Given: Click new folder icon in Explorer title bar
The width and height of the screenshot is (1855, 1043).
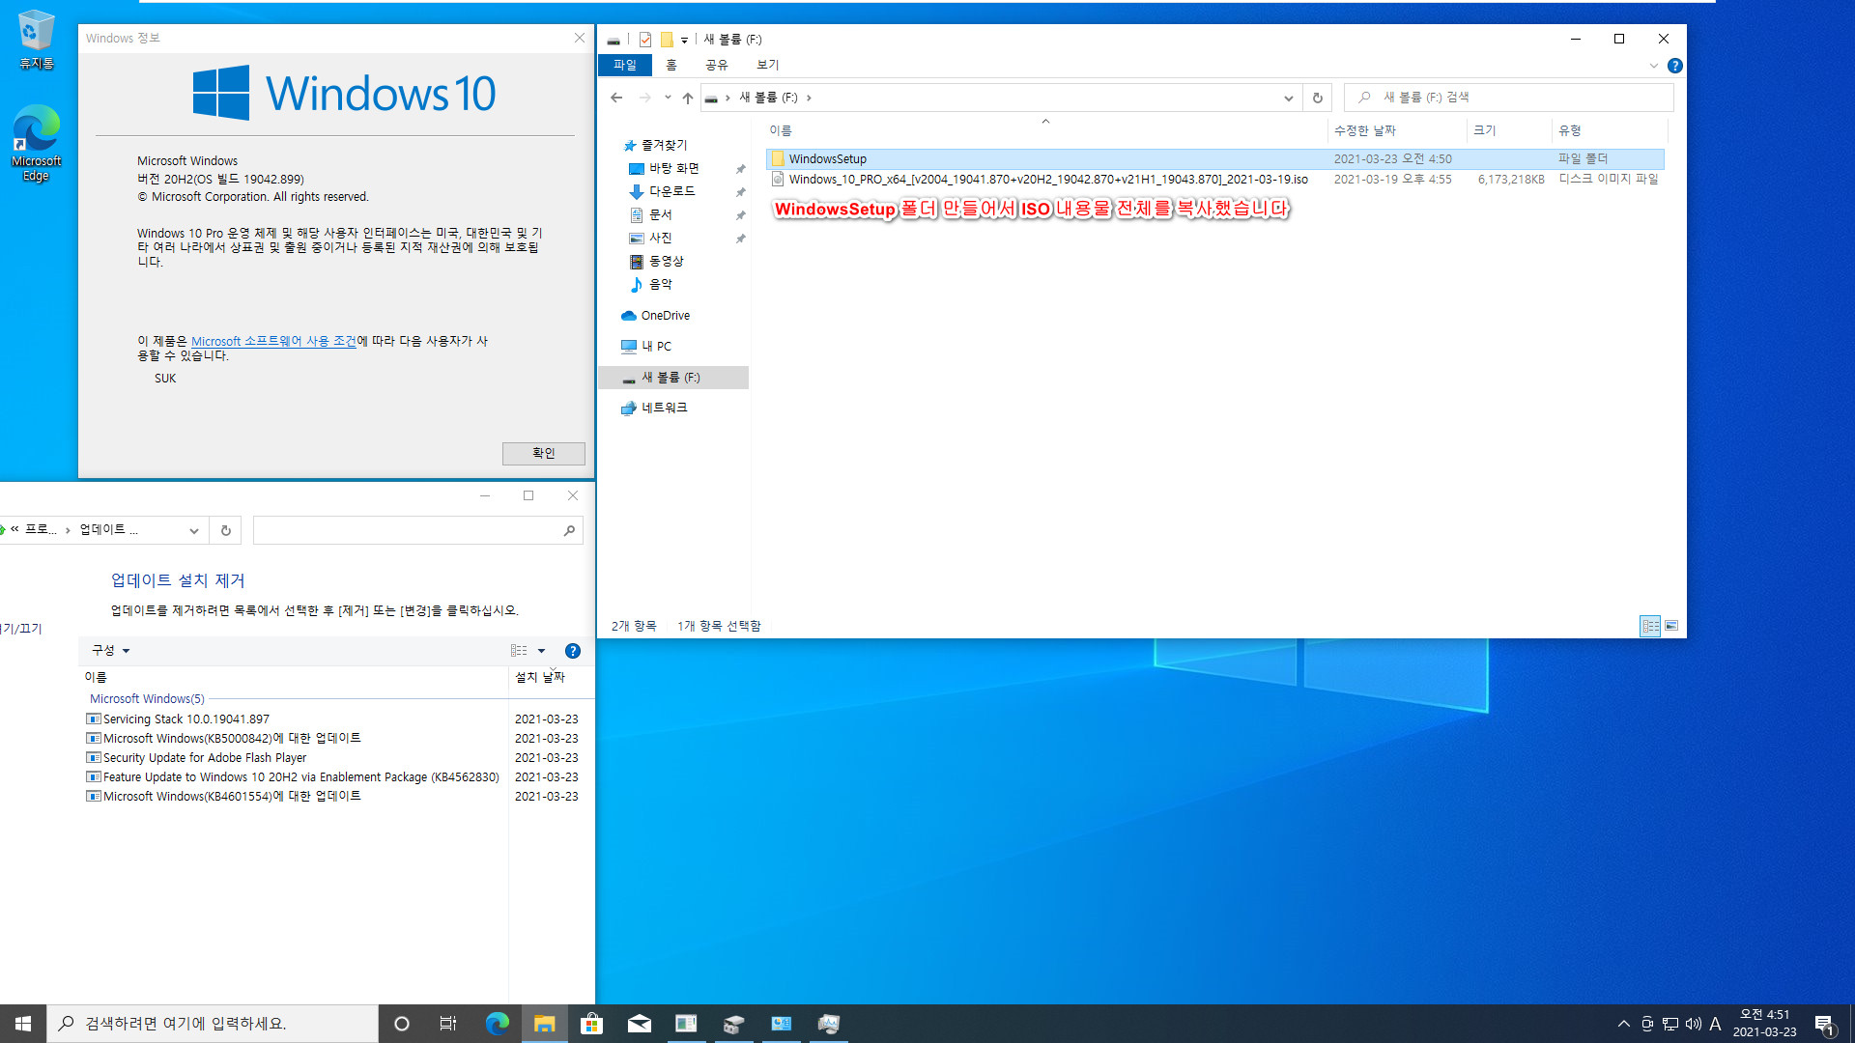Looking at the screenshot, I should coord(667,40).
